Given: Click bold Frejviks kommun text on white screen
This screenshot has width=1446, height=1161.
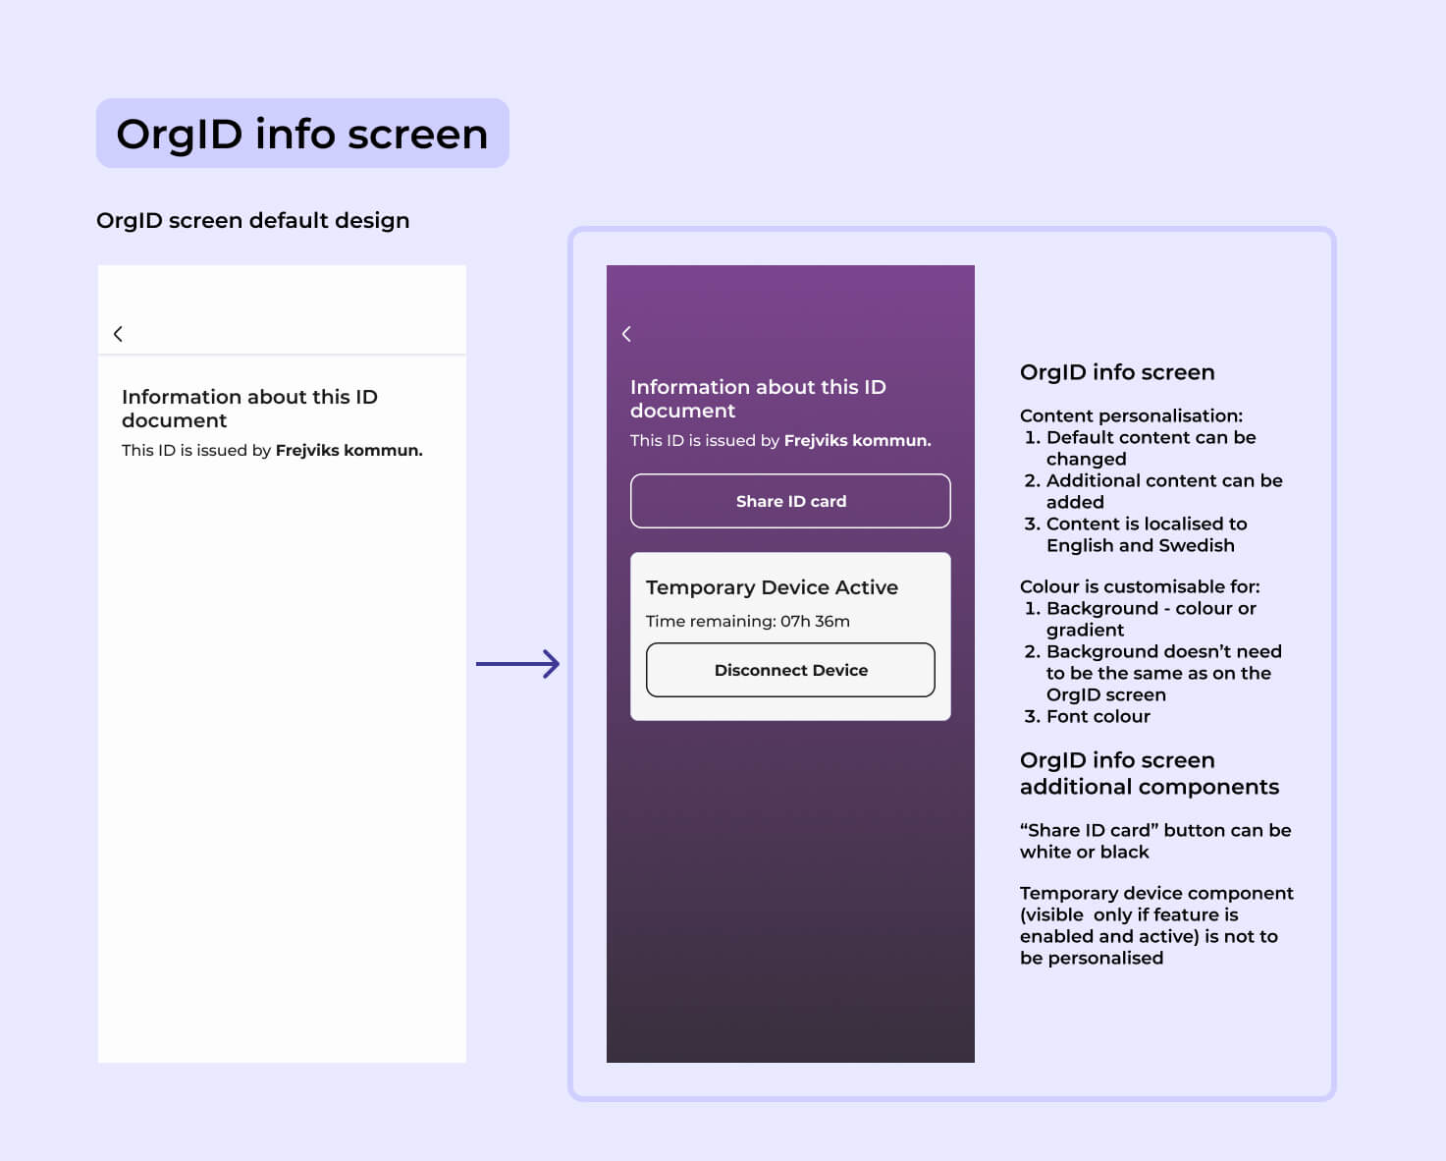Looking at the screenshot, I should coord(348,450).
